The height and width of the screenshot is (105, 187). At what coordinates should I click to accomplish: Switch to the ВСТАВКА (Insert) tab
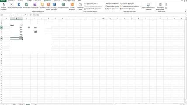point(20,1)
